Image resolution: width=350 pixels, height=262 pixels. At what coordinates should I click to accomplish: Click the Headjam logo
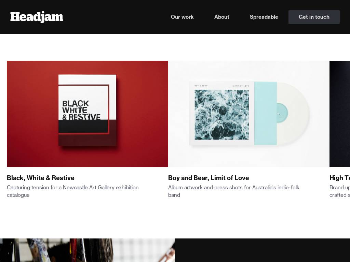click(x=37, y=17)
